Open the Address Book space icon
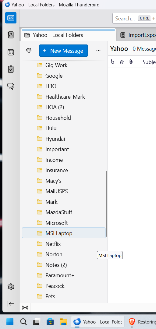This screenshot has height=329, width=156. (11, 35)
